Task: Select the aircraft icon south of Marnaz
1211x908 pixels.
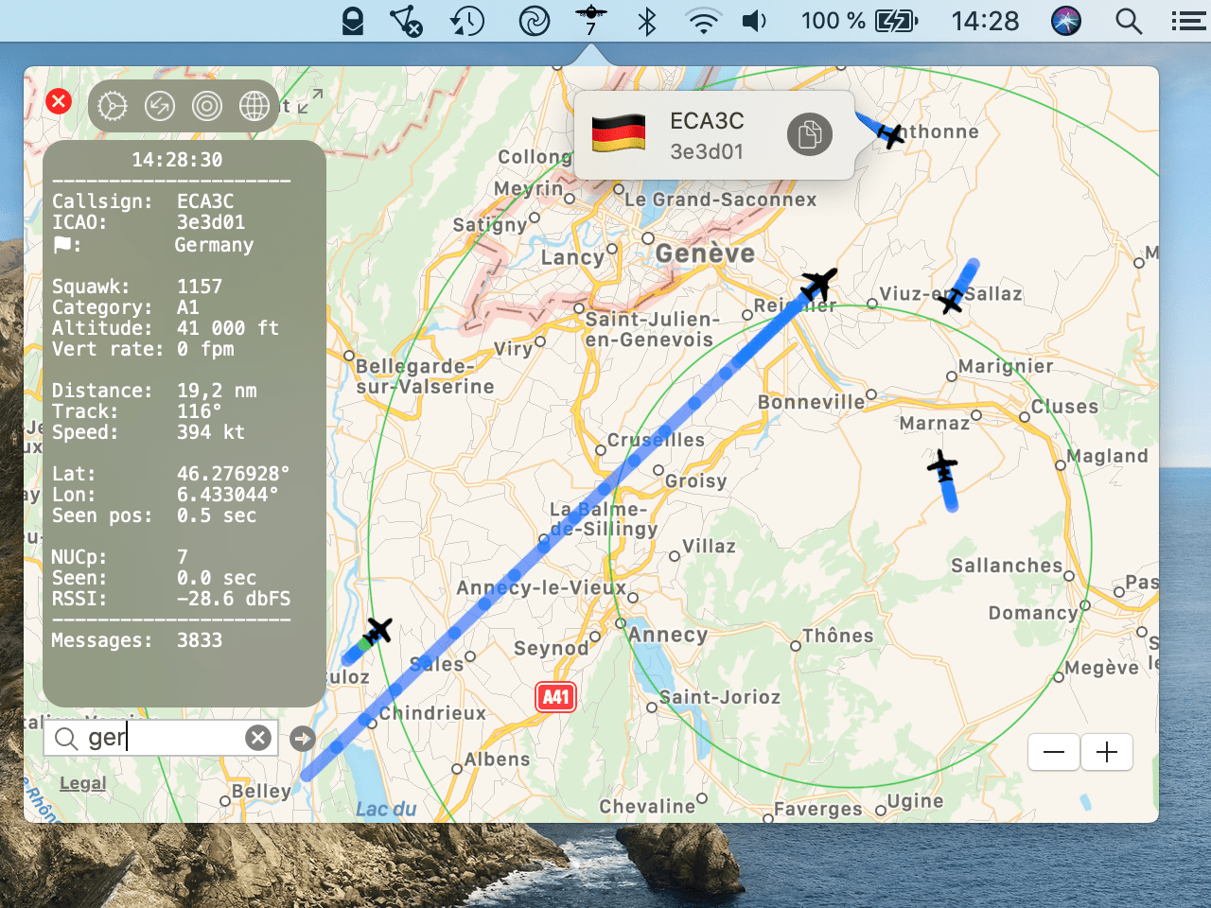Action: (x=942, y=467)
